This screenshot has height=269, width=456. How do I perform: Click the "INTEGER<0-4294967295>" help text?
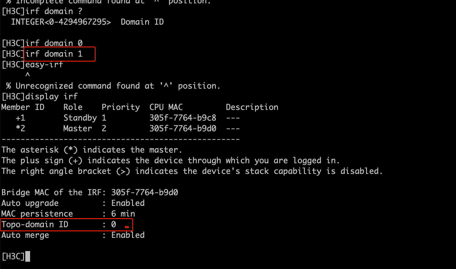pos(61,22)
